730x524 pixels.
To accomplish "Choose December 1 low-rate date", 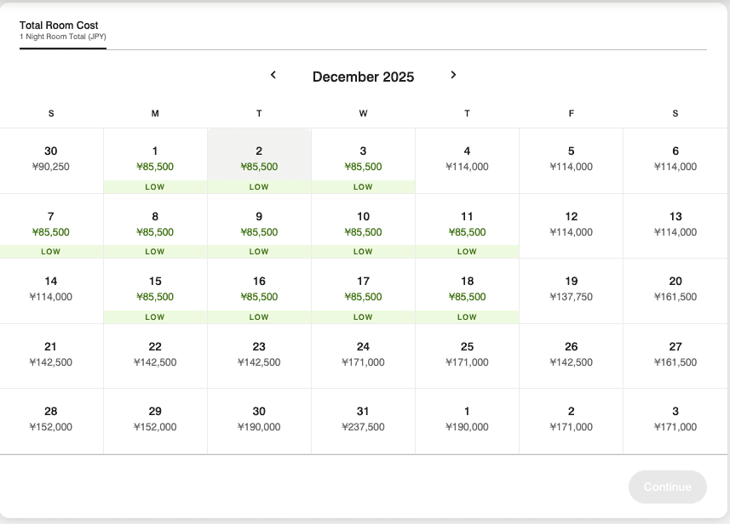I will (x=155, y=159).
